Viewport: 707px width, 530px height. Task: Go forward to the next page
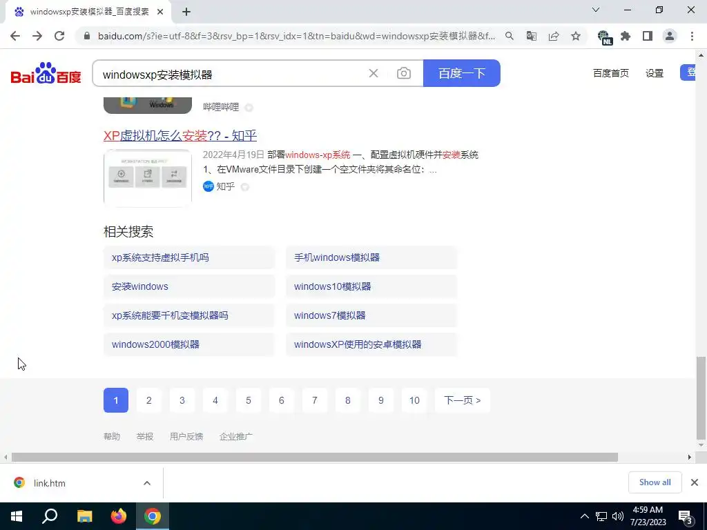(x=37, y=36)
